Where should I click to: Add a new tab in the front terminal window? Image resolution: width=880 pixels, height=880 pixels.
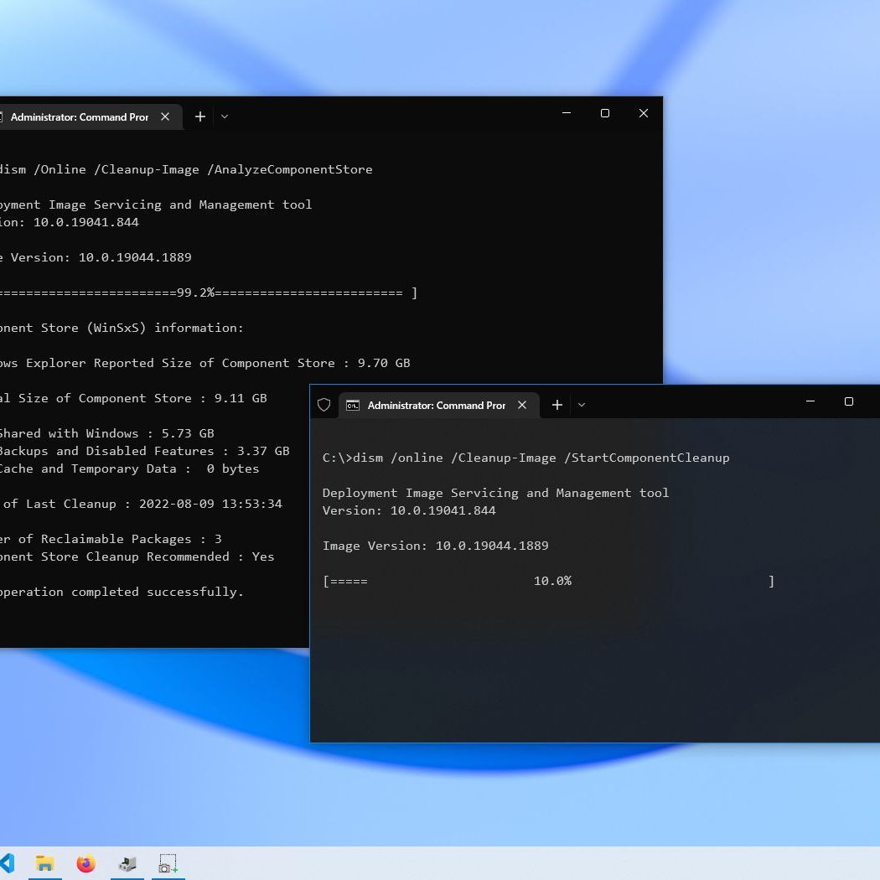(x=556, y=405)
